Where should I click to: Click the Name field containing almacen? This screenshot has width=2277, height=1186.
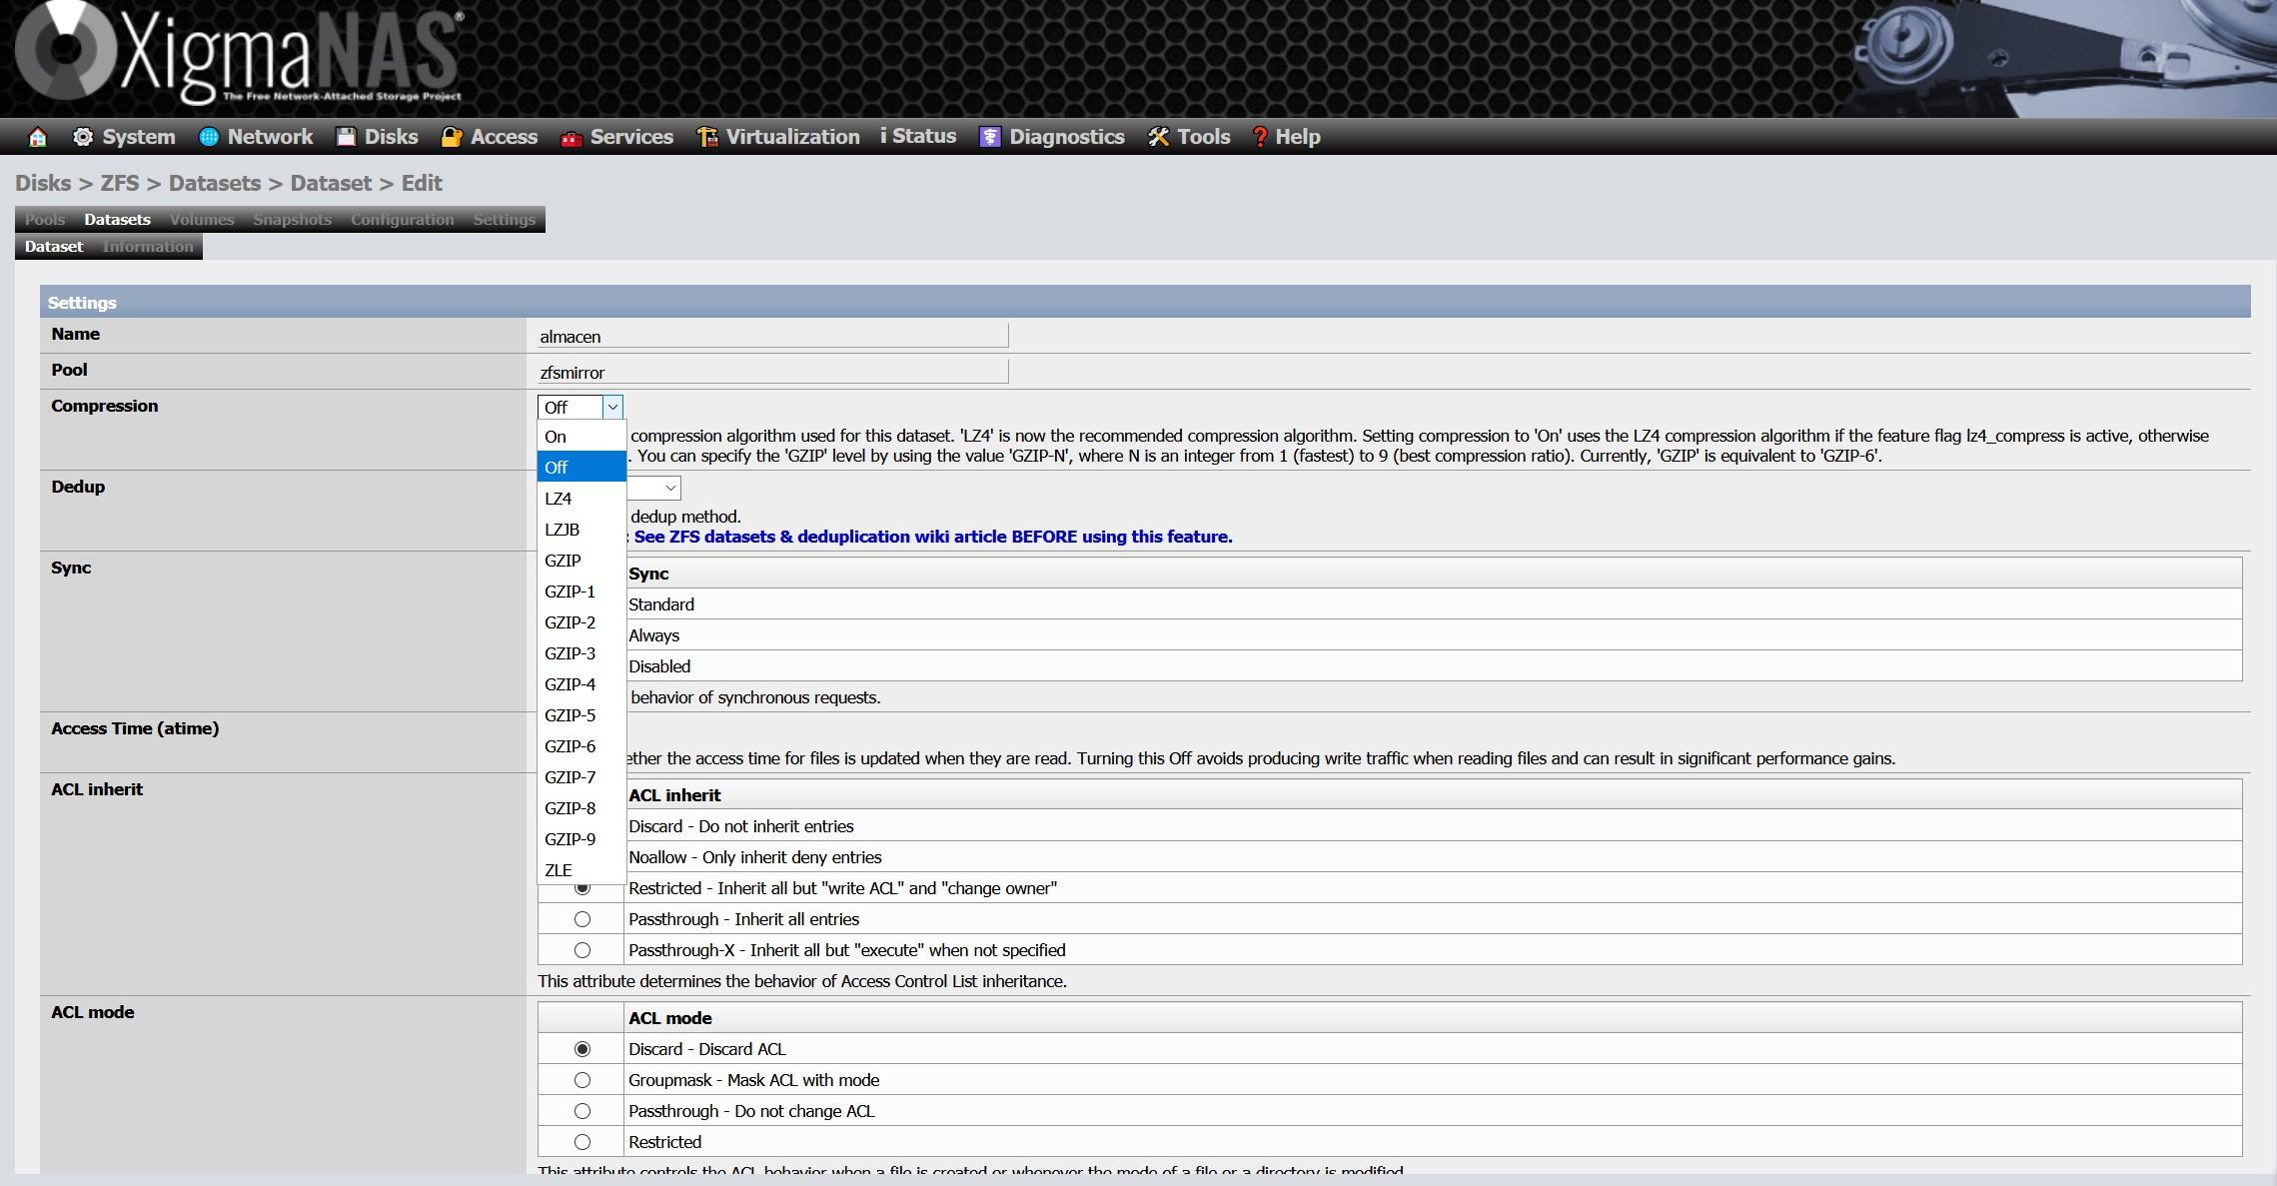[x=772, y=337]
